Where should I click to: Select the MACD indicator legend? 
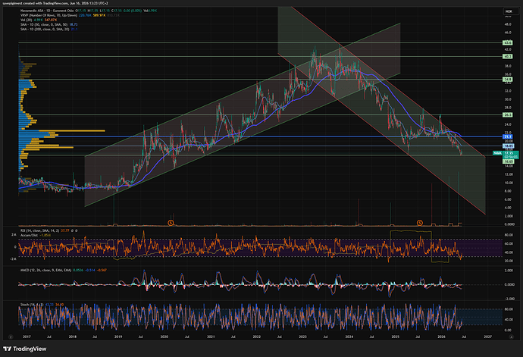coord(45,271)
